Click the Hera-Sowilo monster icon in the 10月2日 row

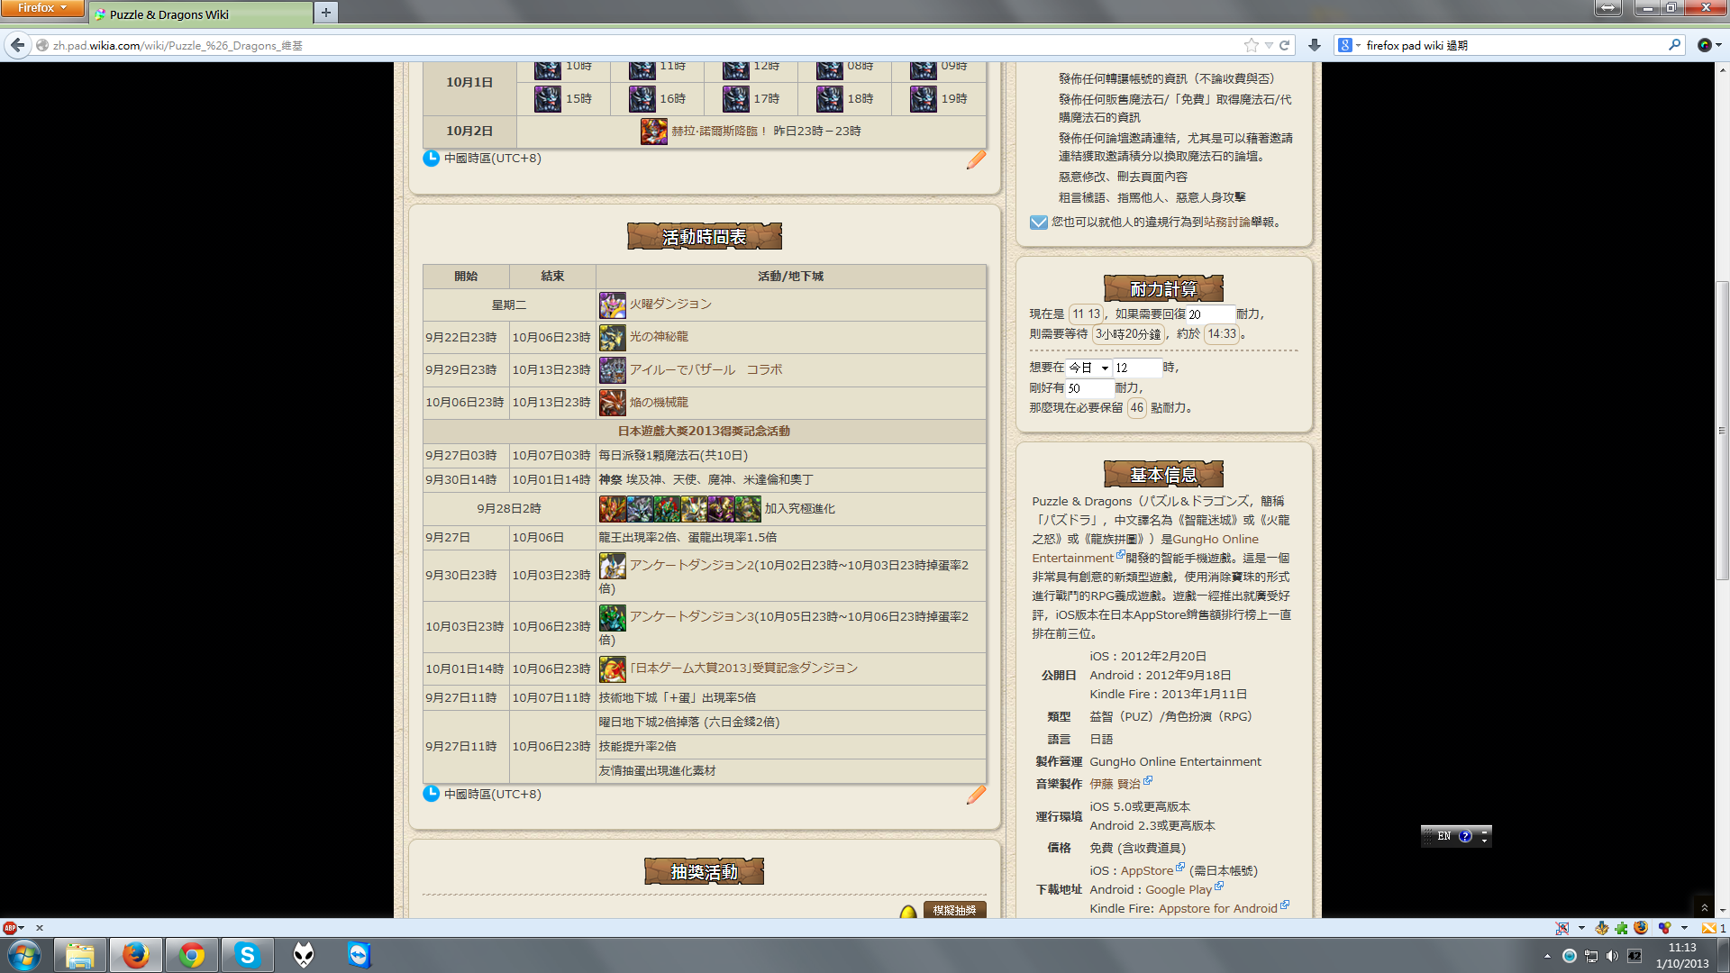653,132
